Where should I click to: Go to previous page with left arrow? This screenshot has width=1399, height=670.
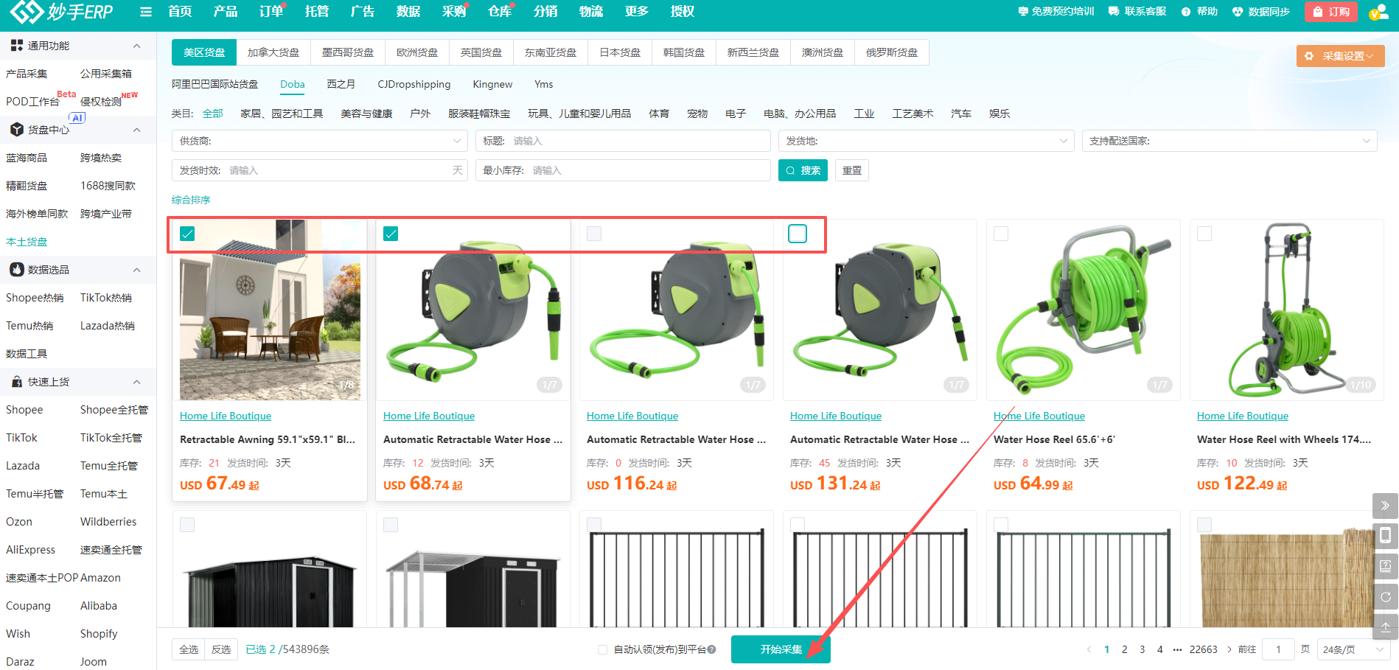pyautogui.click(x=1089, y=649)
